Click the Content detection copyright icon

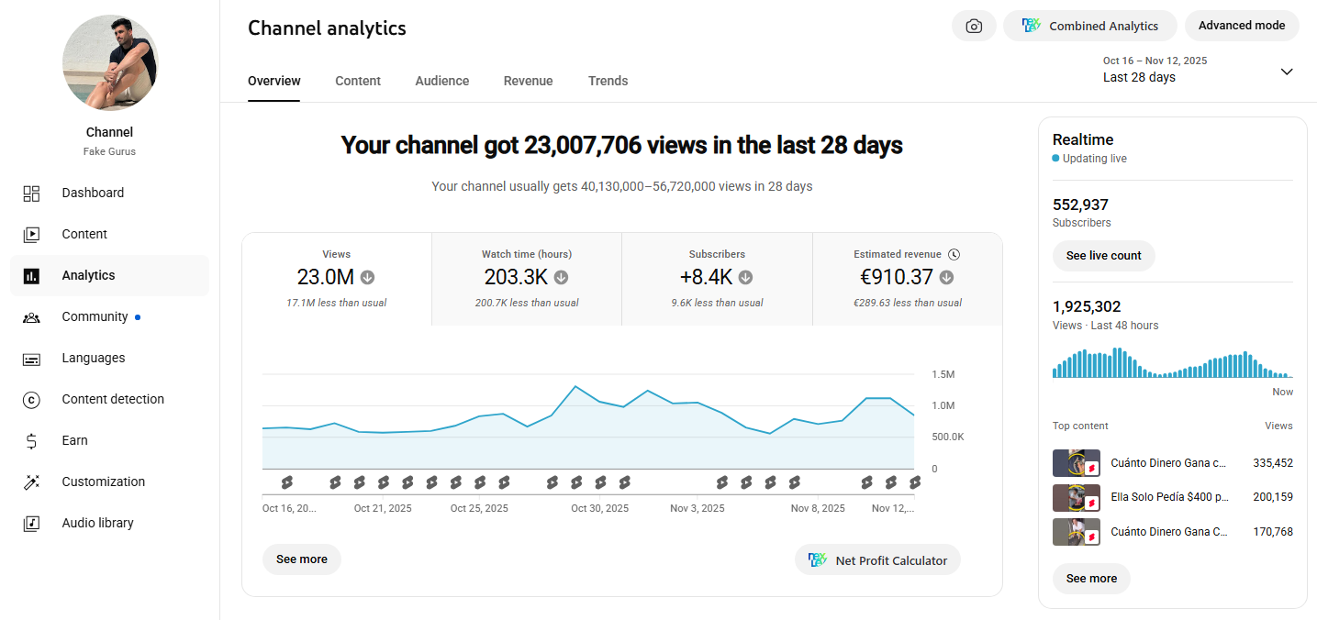[31, 400]
